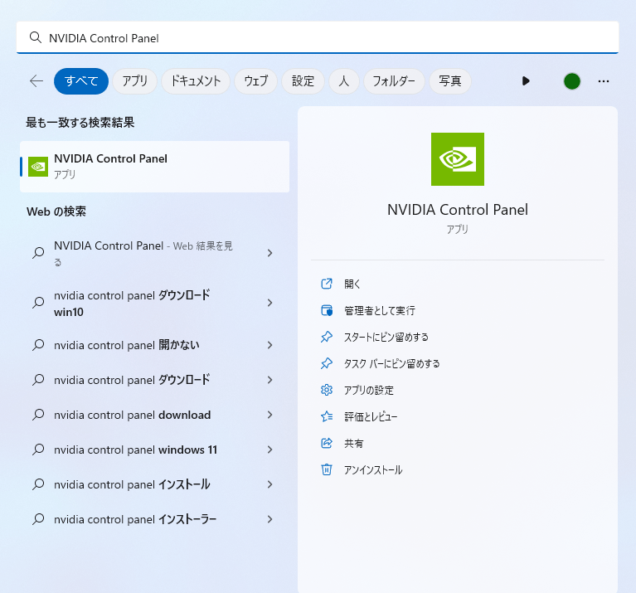
Task: Choose タスク バーにピン留めする
Action: 392,364
